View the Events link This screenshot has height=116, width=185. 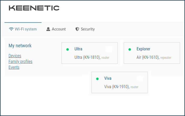click(x=14, y=67)
